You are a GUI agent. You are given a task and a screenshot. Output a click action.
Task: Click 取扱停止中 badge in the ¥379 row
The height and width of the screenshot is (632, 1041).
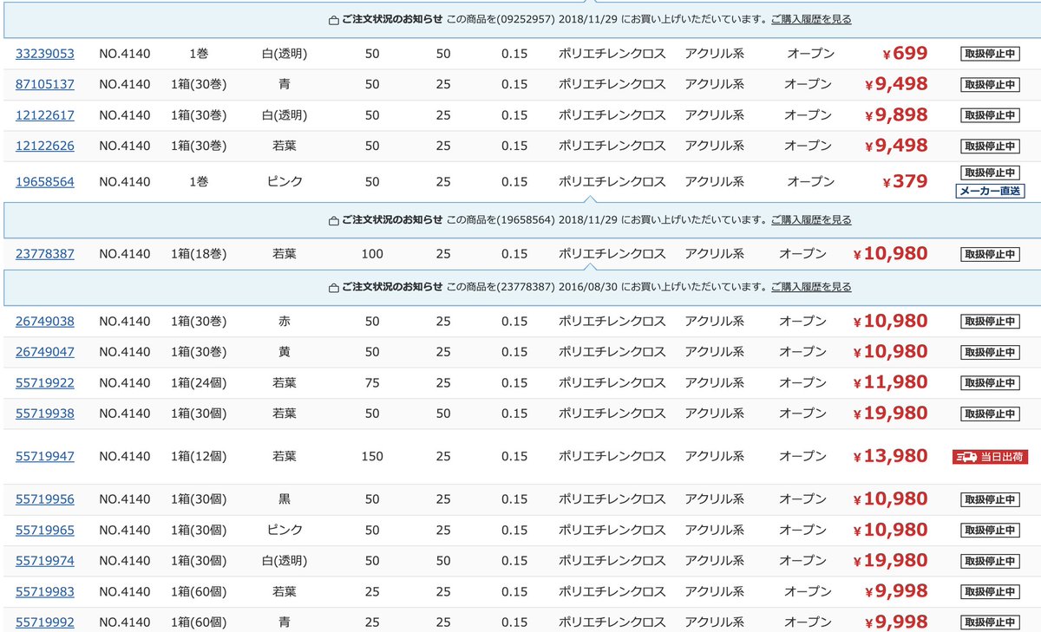990,173
